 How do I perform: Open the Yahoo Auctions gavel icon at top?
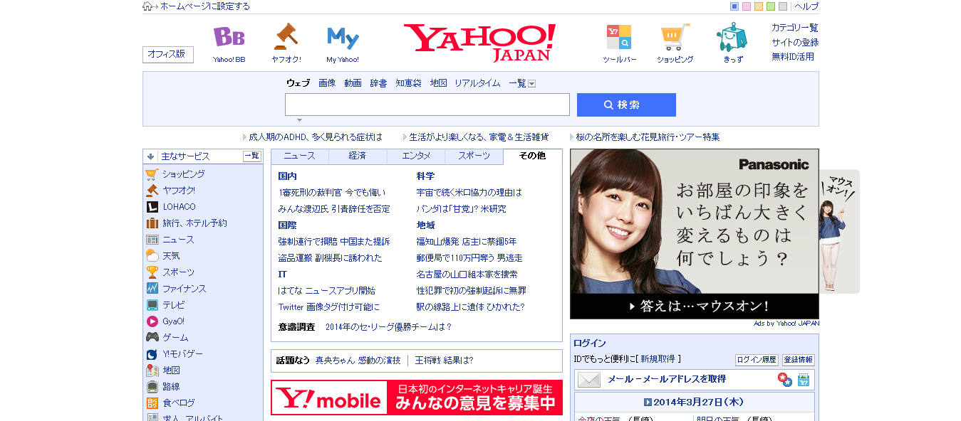pyautogui.click(x=286, y=37)
